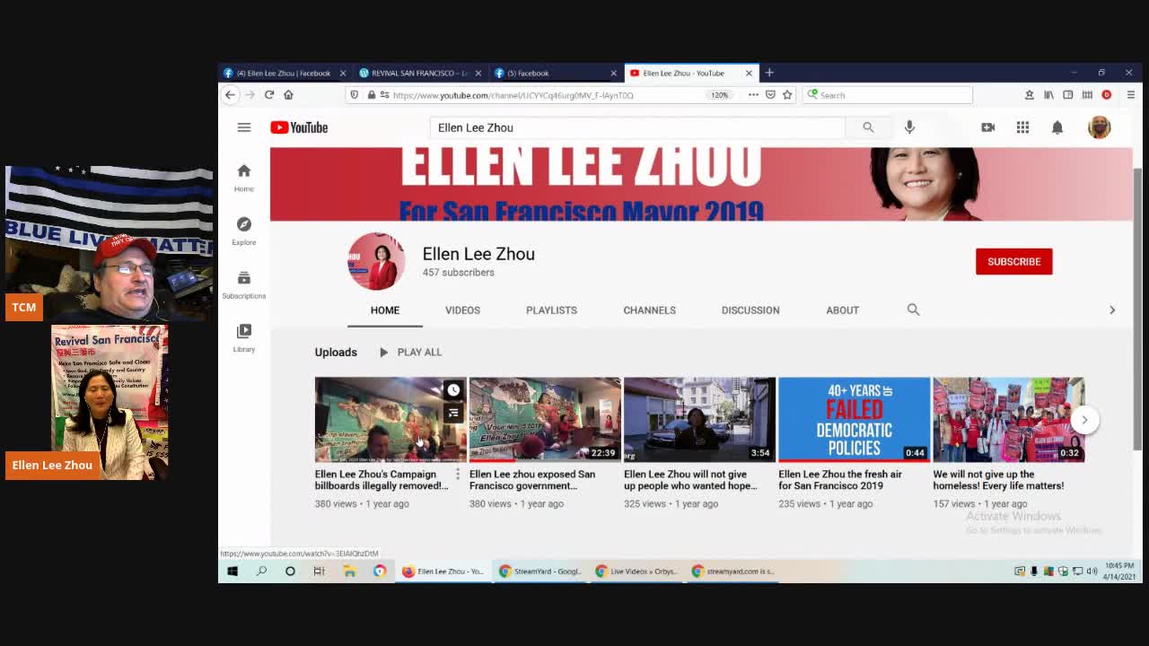The image size is (1149, 646).
Task: Open the YouTube account avatar menu
Action: pyautogui.click(x=1099, y=127)
